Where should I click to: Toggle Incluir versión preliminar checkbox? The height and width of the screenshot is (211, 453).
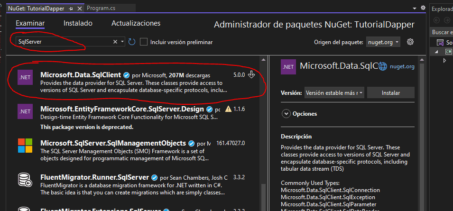point(144,42)
